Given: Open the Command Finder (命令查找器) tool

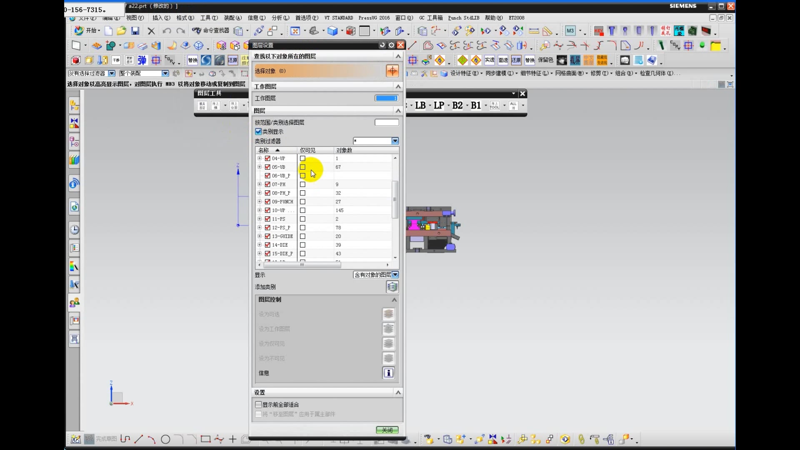Looking at the screenshot, I should [211, 30].
